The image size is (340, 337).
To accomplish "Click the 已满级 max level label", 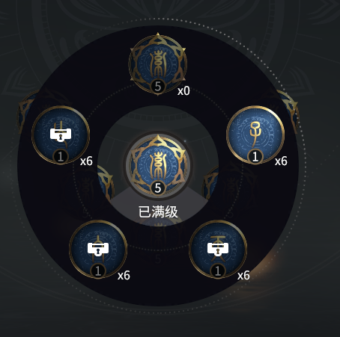I will 158,212.
